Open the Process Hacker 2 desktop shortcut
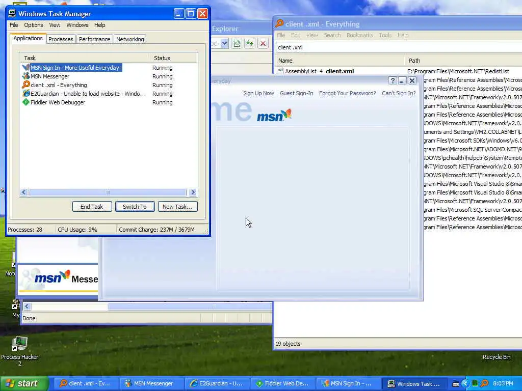This screenshot has width=522, height=391. [20, 351]
